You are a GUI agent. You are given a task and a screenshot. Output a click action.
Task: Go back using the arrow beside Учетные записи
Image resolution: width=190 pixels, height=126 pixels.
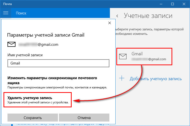click(117, 16)
